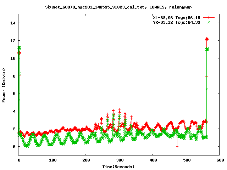
Task: Click the 100 tick label on x-axis
Action: [x=52, y=160]
